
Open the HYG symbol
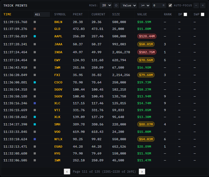(57, 153)
